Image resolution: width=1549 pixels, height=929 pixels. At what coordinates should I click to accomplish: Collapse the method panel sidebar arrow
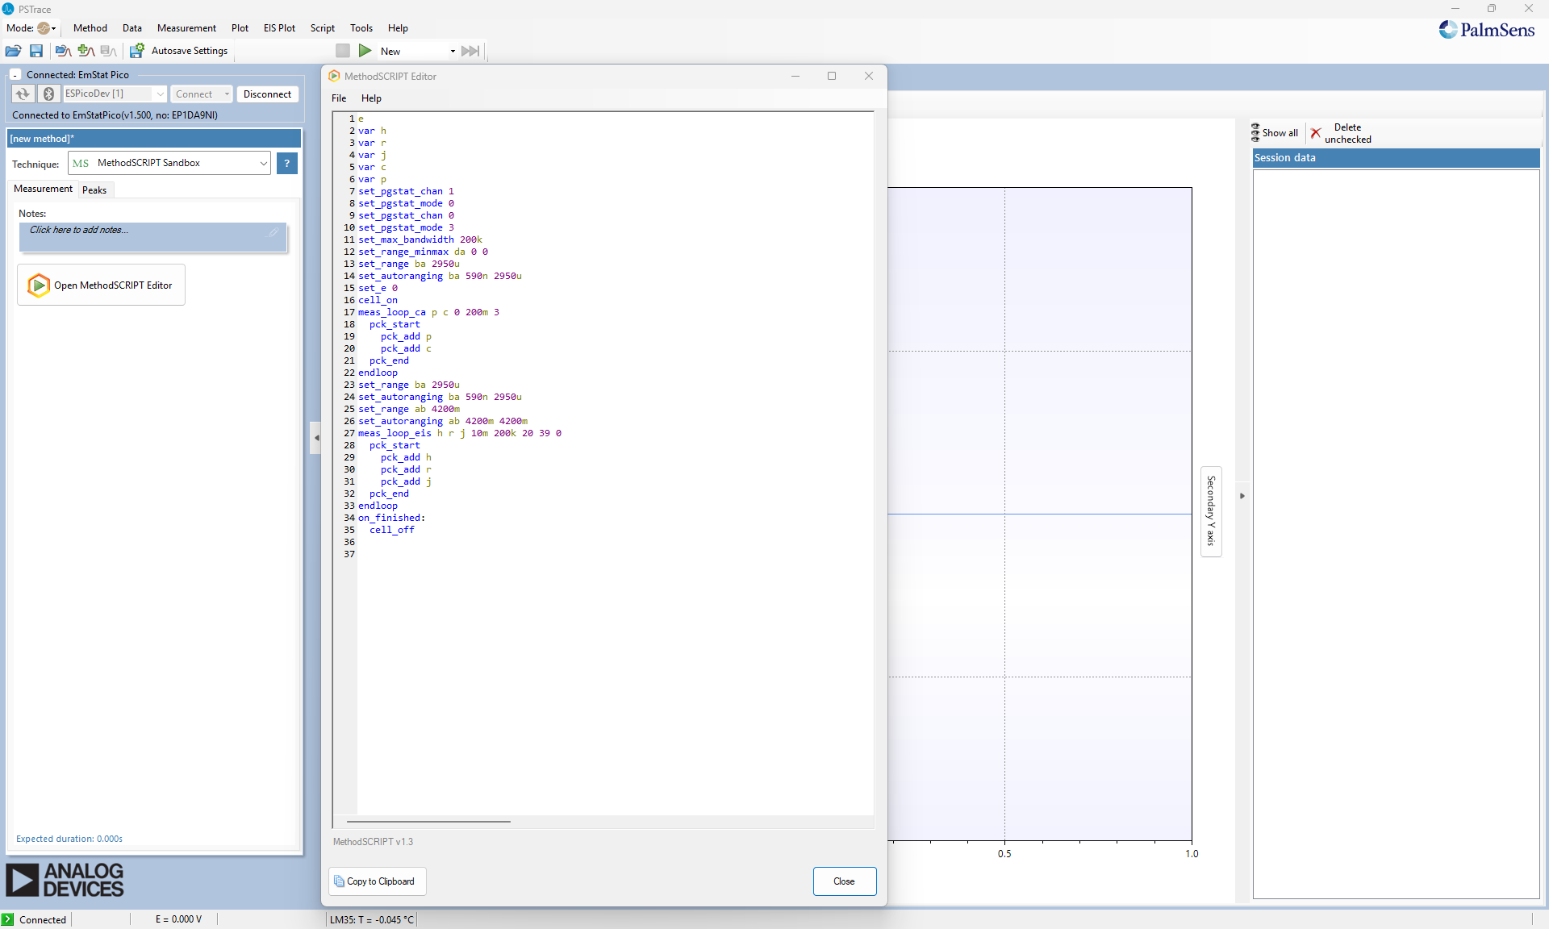(x=315, y=438)
